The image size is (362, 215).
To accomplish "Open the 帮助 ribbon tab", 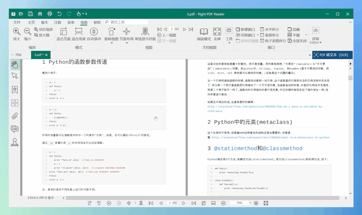I will 97,22.
